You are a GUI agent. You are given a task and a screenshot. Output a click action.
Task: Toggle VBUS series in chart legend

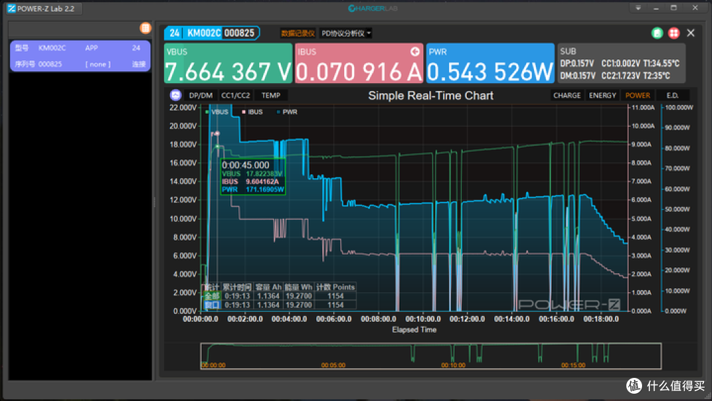[x=217, y=111]
